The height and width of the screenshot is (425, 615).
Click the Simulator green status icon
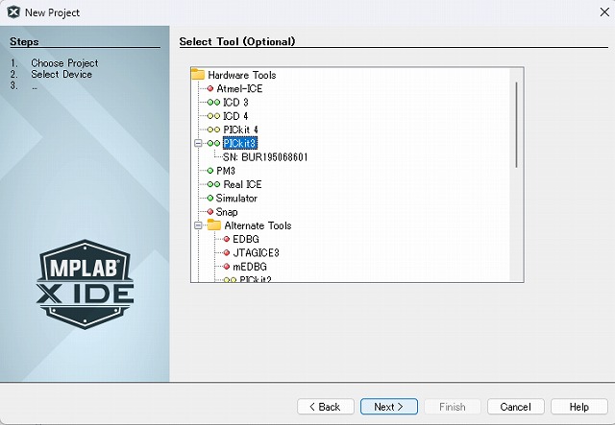coord(209,199)
